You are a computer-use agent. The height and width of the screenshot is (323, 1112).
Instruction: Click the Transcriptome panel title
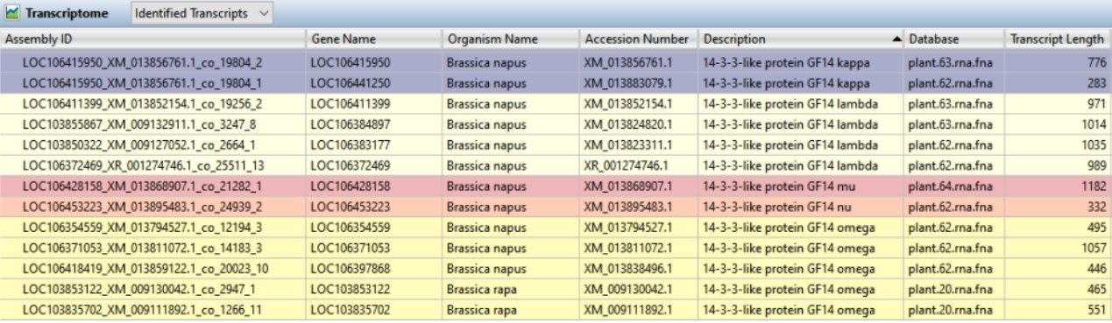tap(67, 14)
